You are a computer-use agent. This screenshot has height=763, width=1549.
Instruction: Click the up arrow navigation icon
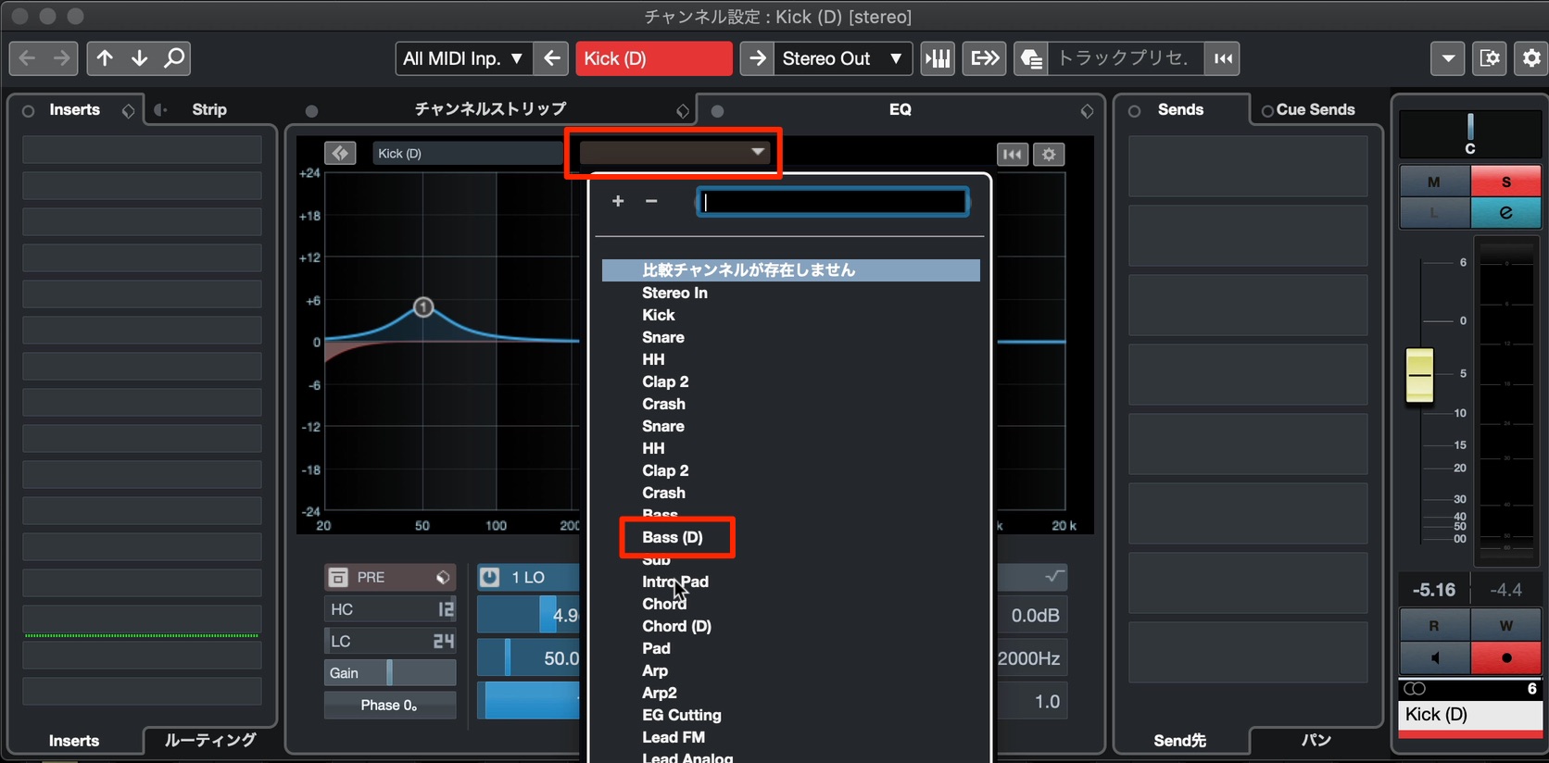tap(105, 58)
